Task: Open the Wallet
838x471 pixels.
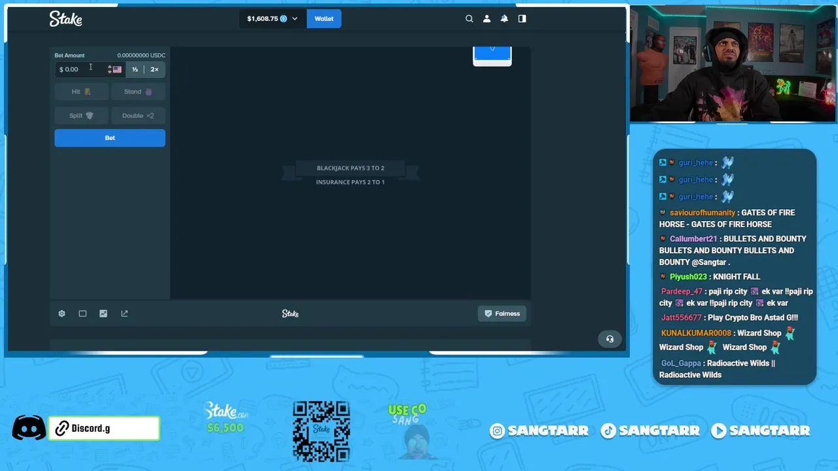Action: [324, 19]
